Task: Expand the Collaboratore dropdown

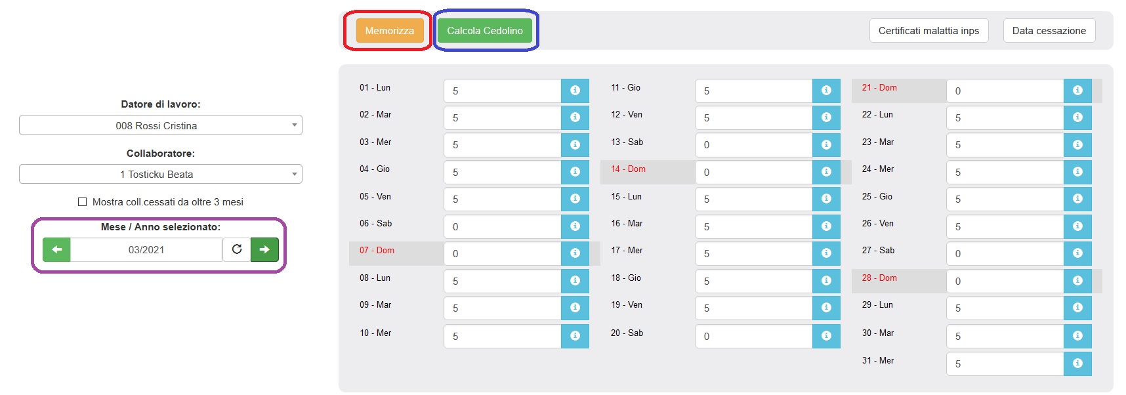Action: point(160,174)
